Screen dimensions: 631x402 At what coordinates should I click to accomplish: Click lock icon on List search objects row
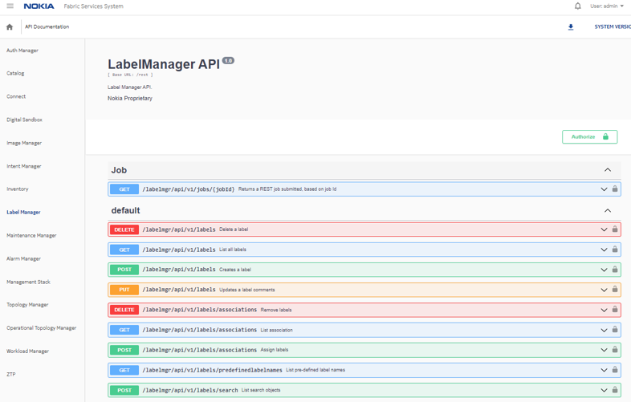click(x=615, y=389)
